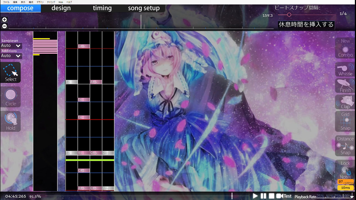Image resolution: width=356 pixels, height=200 pixels.
Task: Open the ヘルプ menu
Action: pyautogui.click(x=69, y=2)
